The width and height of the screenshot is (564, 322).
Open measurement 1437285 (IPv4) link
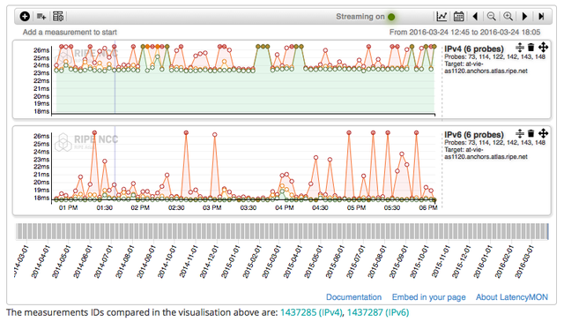click(x=311, y=312)
